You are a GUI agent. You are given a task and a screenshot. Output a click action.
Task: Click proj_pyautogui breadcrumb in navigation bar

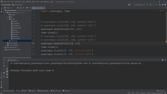(x=6, y=5)
